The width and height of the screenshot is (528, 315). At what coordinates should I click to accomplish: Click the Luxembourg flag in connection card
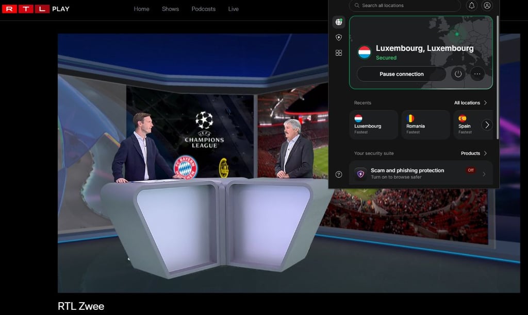[365, 52]
